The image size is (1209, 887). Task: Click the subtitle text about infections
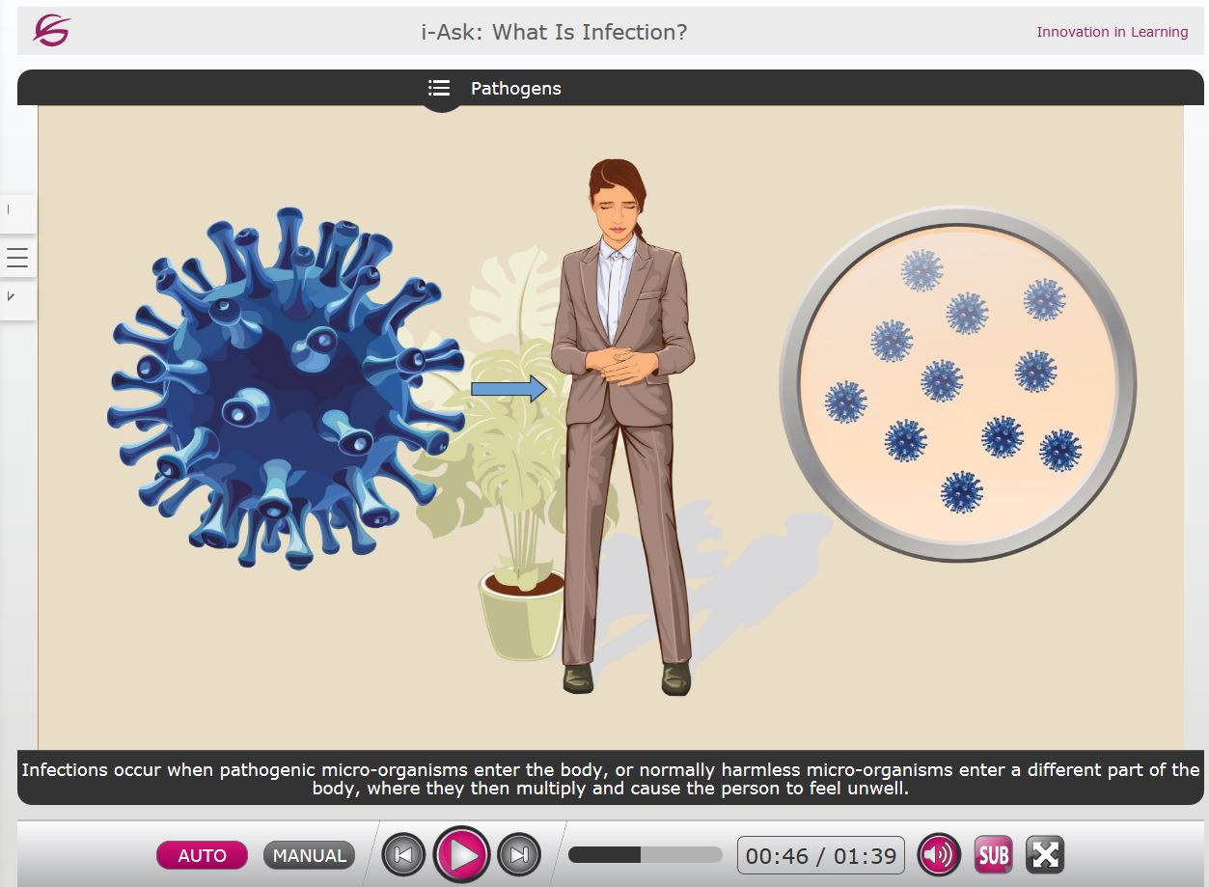[611, 779]
